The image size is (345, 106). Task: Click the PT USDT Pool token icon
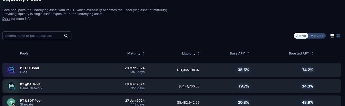pyautogui.click(x=11, y=102)
